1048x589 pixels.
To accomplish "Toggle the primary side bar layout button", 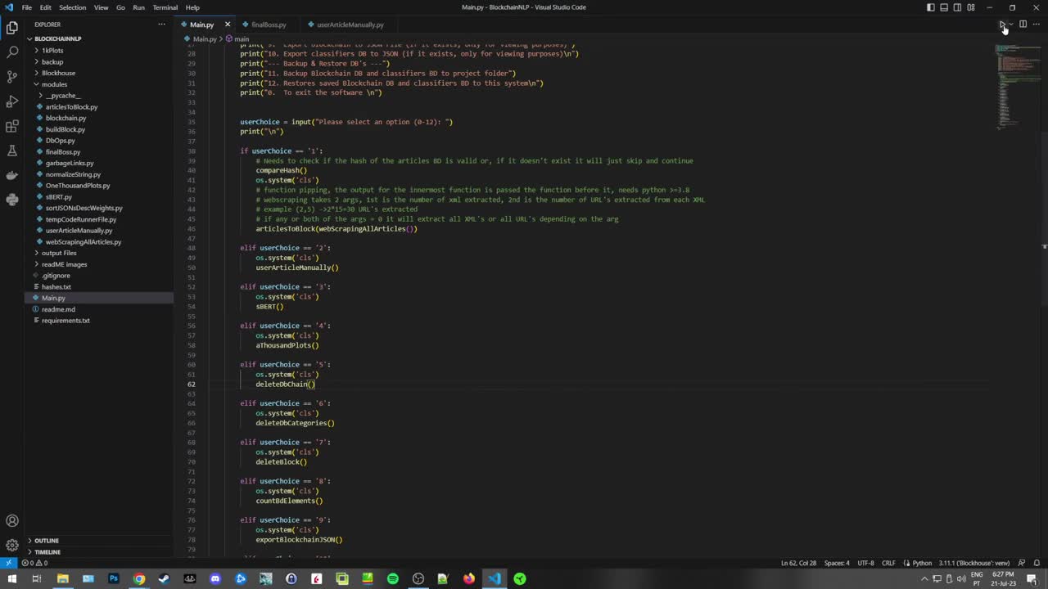I will click(x=930, y=7).
